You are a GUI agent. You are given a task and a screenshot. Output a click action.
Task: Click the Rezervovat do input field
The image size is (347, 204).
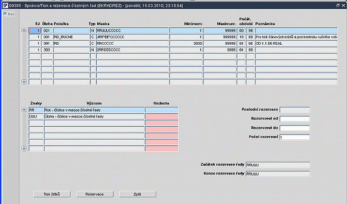coord(295,128)
